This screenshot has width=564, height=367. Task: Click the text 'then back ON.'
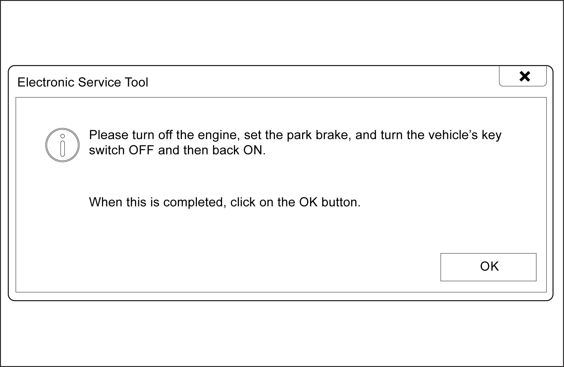click(224, 150)
